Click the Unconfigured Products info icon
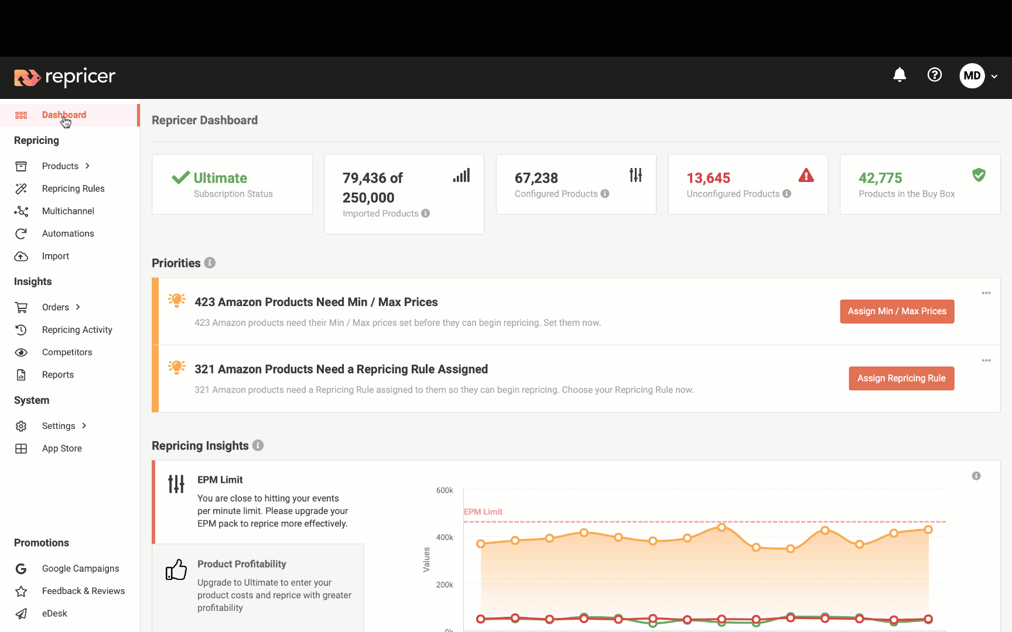 (787, 194)
